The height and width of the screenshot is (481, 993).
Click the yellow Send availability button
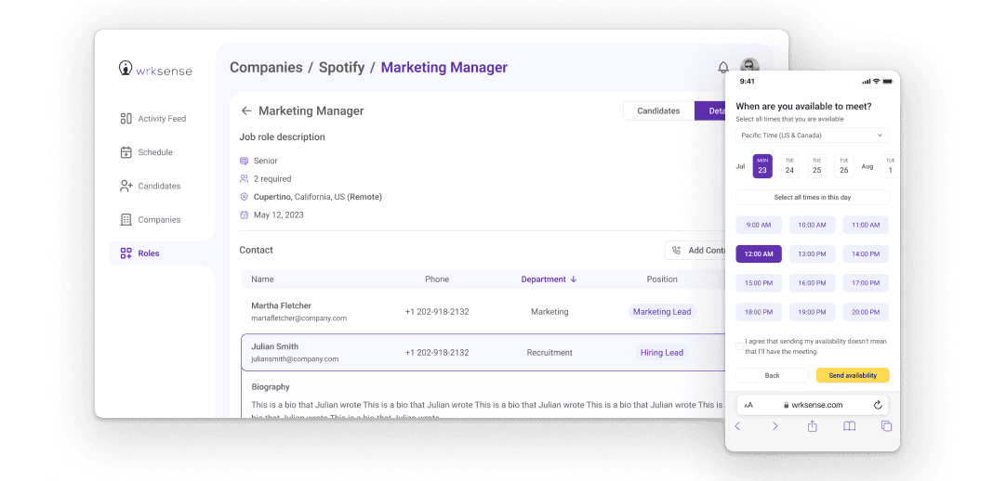(853, 375)
